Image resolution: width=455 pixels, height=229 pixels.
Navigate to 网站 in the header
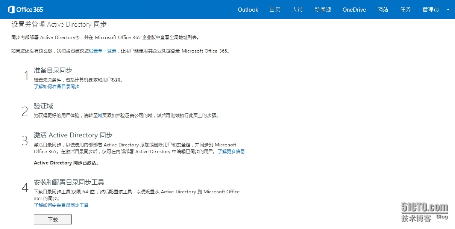(383, 10)
